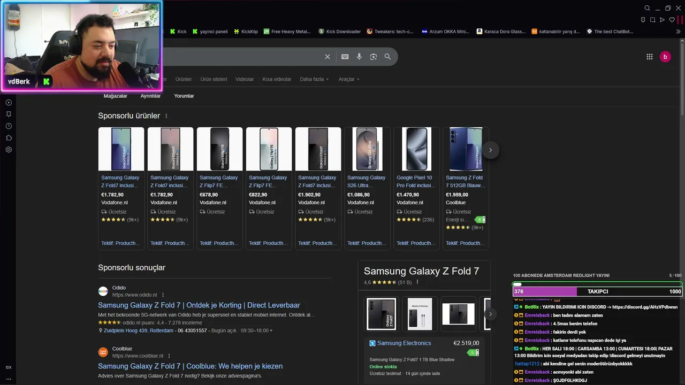The image size is (685, 385).
Task: Switch to the Videolar tab
Action: coord(245,79)
